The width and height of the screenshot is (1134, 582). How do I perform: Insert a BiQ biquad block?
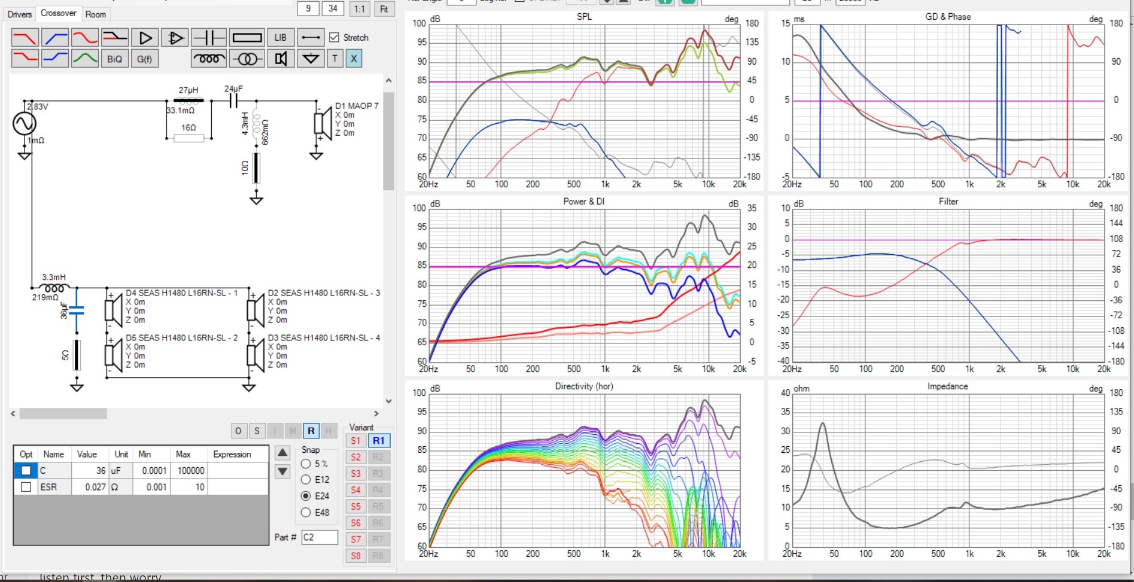(114, 59)
